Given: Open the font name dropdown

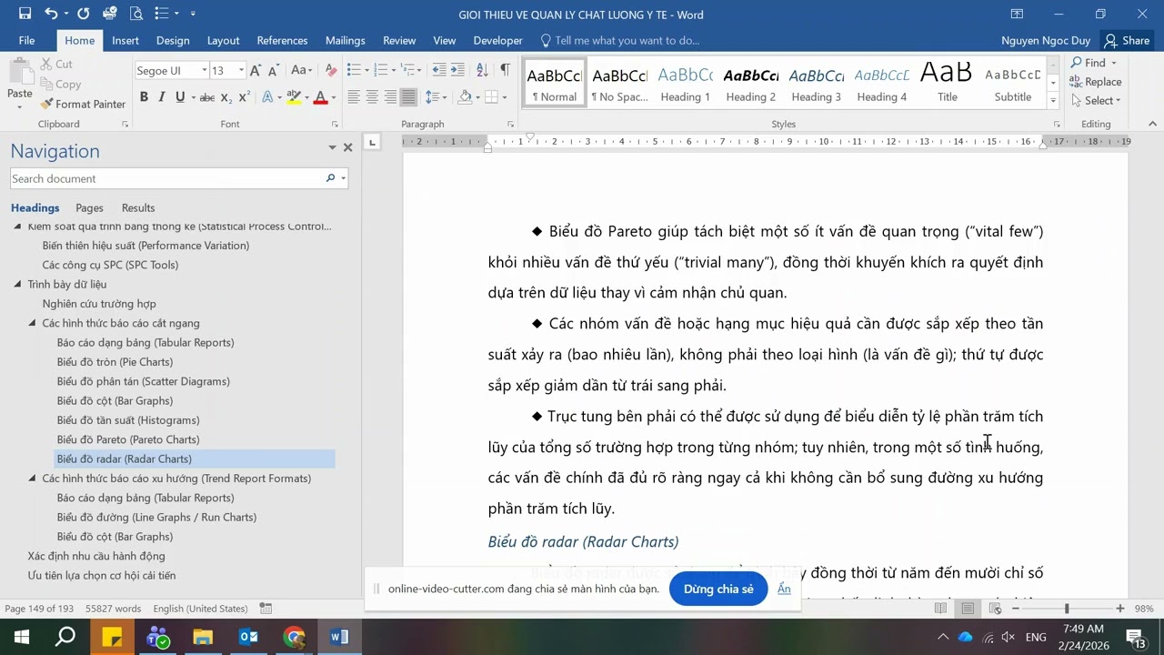Looking at the screenshot, I should pos(204,70).
